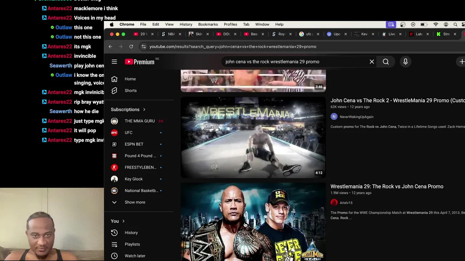
Task: Open the History menu in menu bar
Action: click(186, 24)
